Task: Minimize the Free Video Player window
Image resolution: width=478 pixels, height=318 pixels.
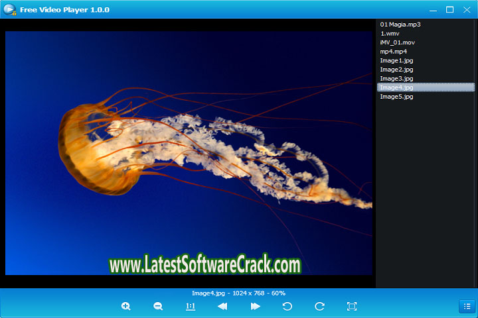Action: click(x=433, y=10)
